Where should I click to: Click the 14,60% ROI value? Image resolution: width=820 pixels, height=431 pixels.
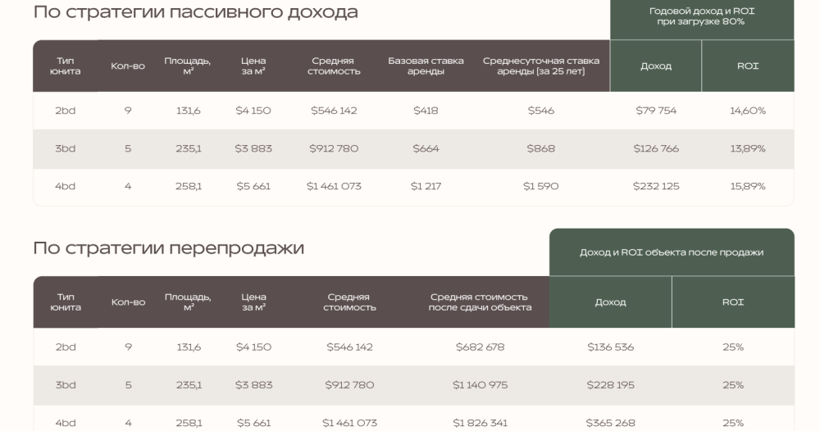(747, 111)
